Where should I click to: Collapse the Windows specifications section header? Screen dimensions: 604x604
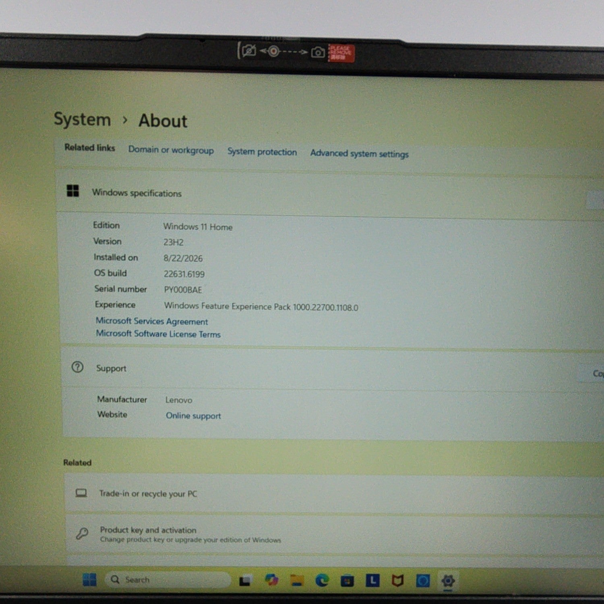329,194
